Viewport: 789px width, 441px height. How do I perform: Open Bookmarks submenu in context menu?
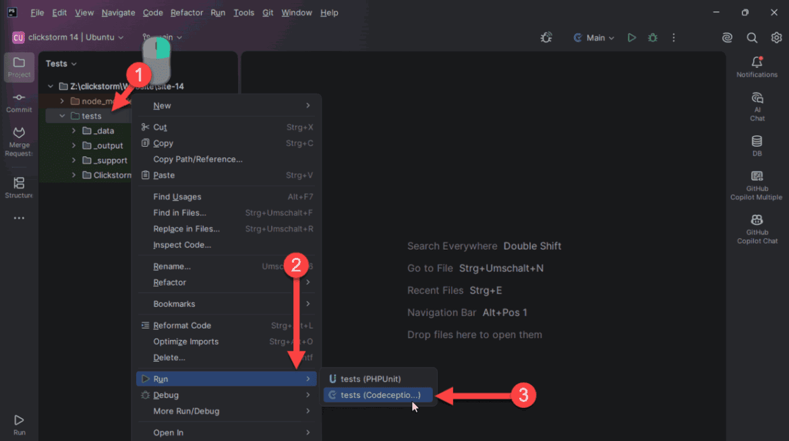(x=227, y=304)
